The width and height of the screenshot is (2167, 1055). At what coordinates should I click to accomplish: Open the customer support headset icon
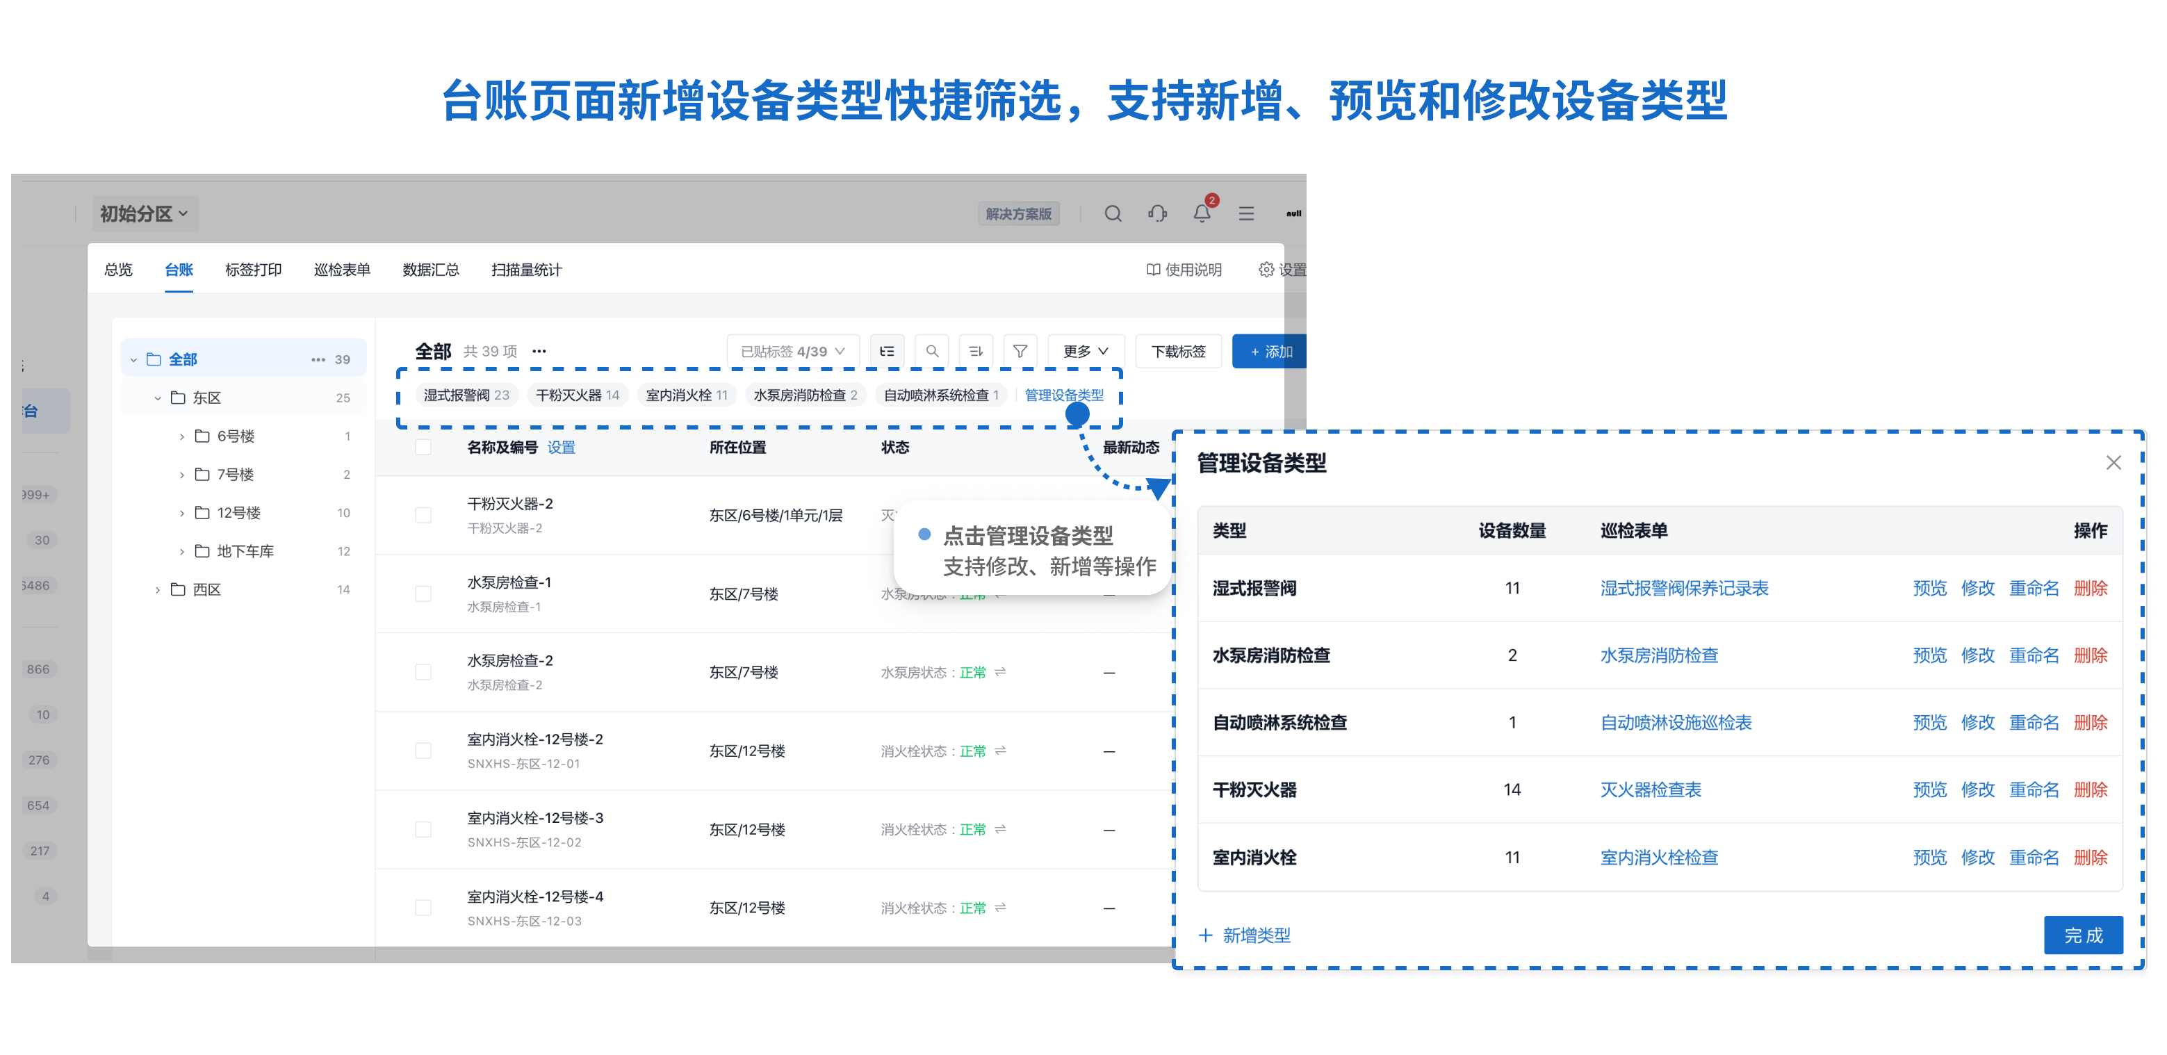[1158, 213]
